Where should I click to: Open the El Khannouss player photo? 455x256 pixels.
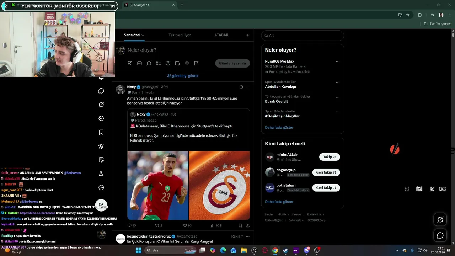click(158, 186)
